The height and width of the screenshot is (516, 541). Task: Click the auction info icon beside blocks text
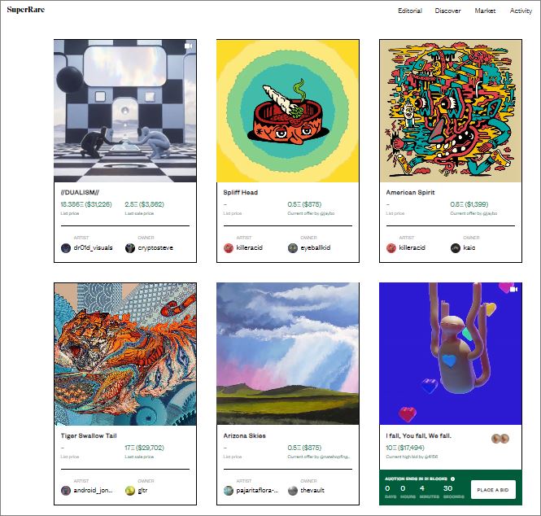point(452,479)
